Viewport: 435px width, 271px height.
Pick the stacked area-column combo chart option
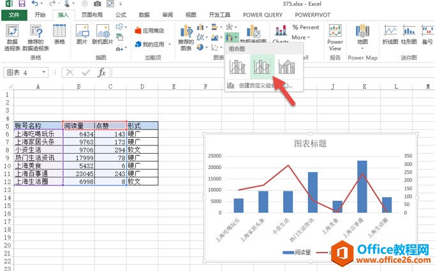pyautogui.click(x=286, y=66)
